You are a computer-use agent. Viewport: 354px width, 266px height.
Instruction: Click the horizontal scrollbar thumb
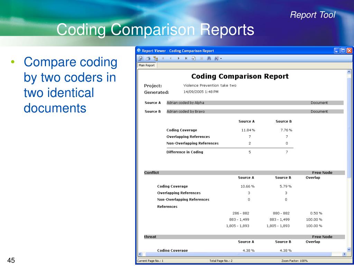(239, 254)
